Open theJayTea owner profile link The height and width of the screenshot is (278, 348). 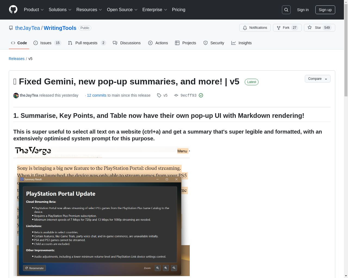tap(27, 28)
